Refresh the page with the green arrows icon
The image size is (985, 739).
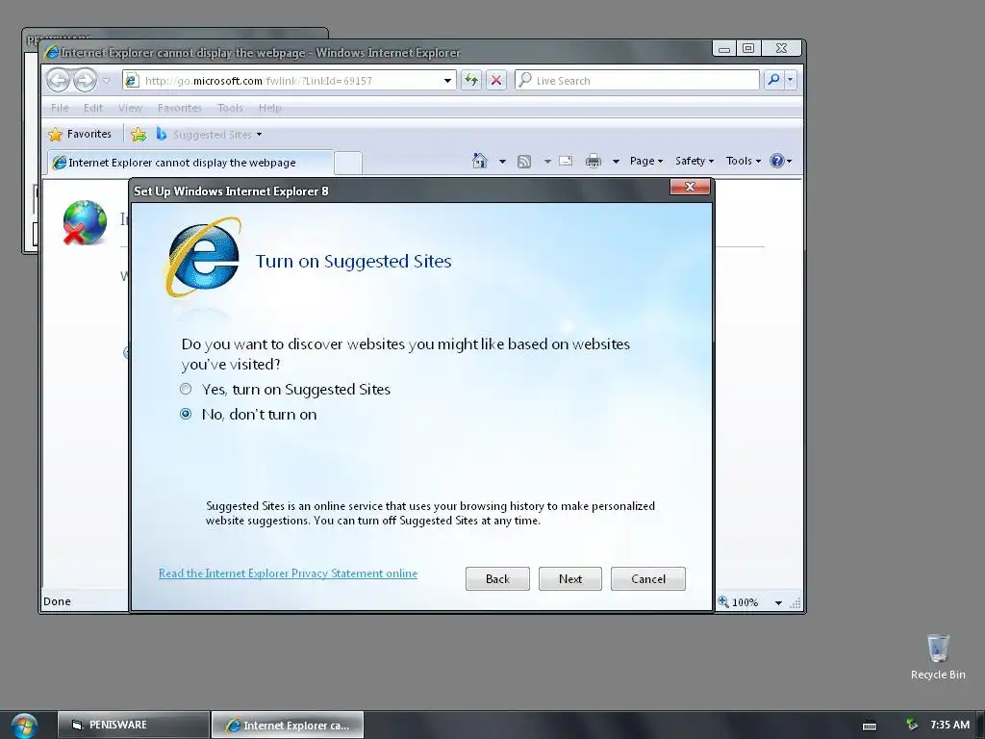(x=470, y=81)
